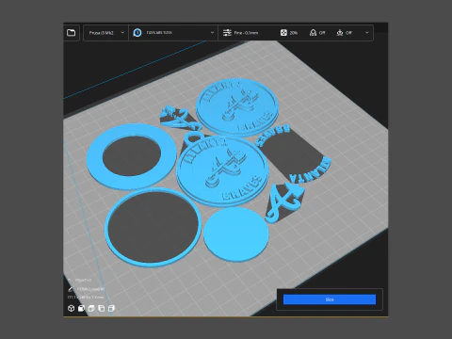This screenshot has width=452, height=339.
Task: Switch to the left side view icon
Action: [102, 308]
